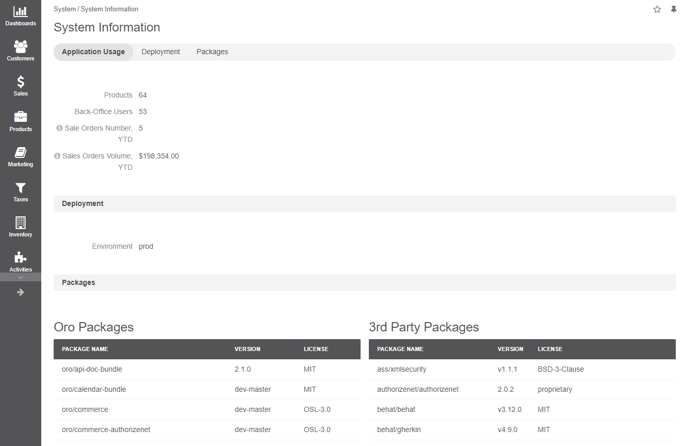Switch to Application Usage tab

point(93,52)
